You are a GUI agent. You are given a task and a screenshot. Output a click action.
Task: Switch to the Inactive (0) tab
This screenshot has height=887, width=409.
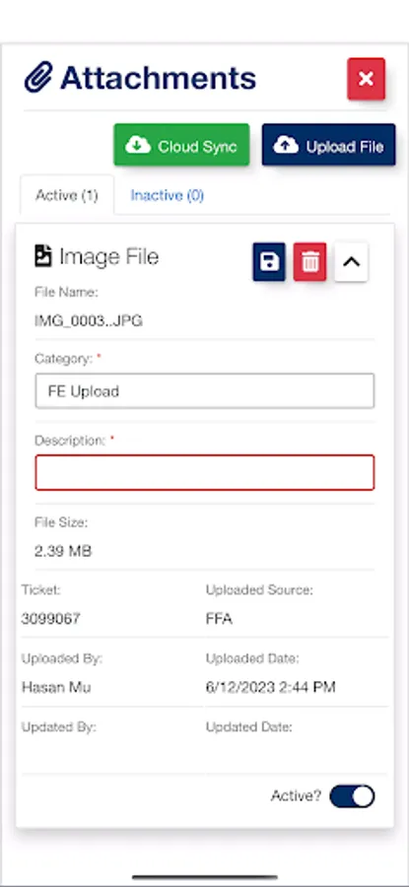(168, 195)
